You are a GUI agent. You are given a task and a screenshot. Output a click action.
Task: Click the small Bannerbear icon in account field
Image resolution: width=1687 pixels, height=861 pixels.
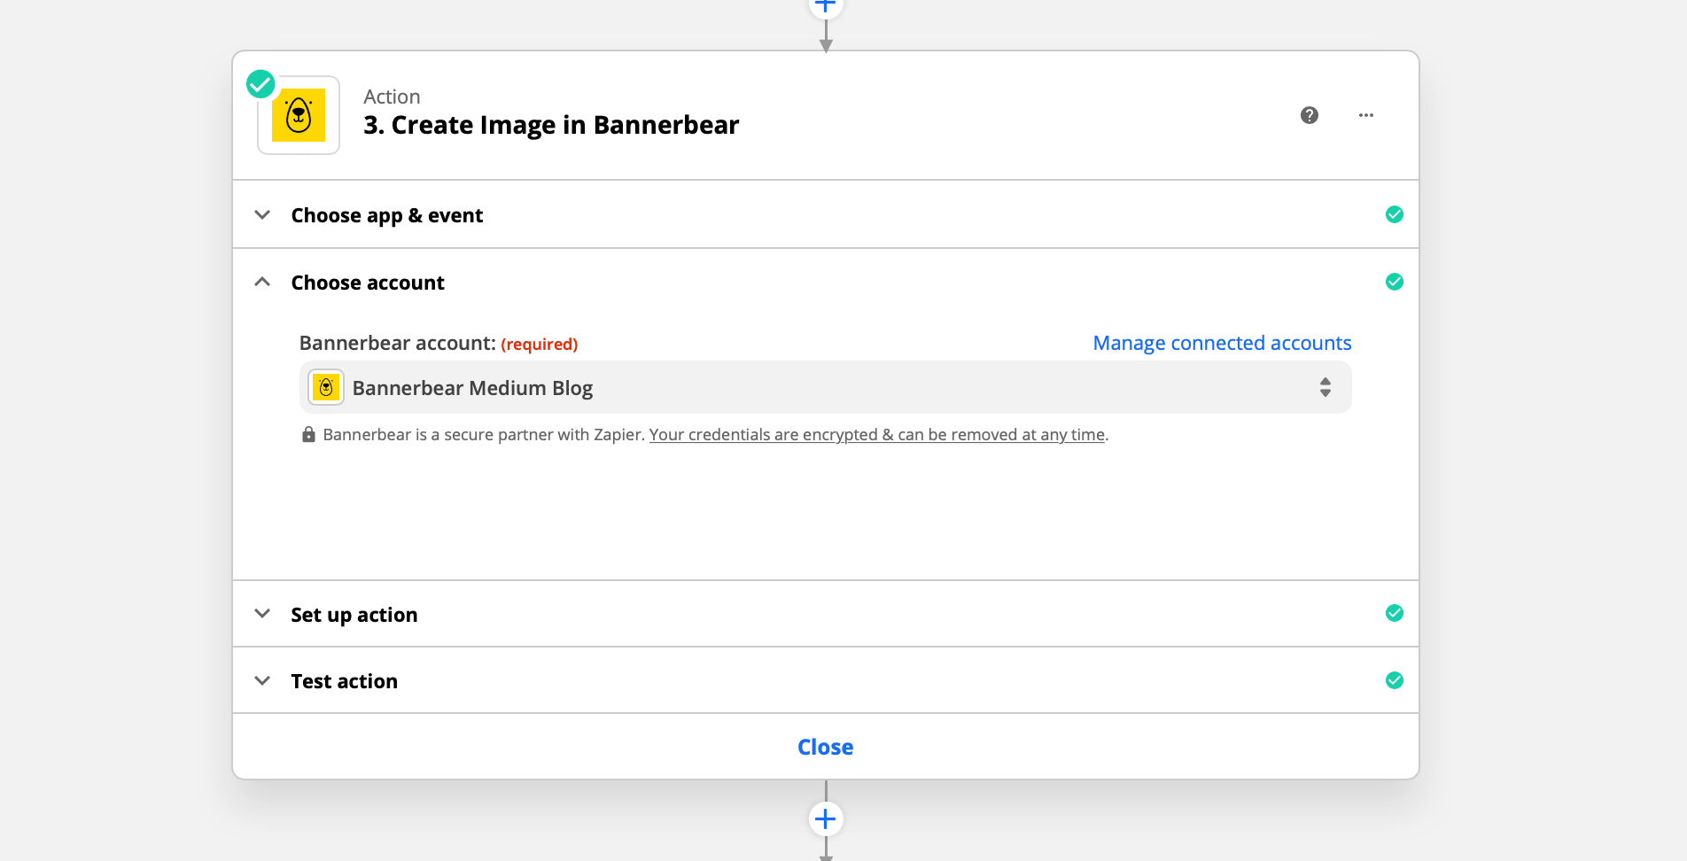click(326, 387)
